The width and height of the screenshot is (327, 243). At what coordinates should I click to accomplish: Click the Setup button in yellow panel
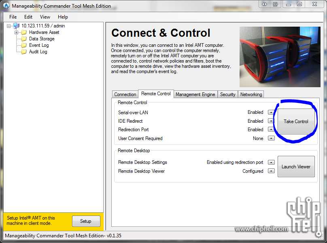[x=86, y=221]
